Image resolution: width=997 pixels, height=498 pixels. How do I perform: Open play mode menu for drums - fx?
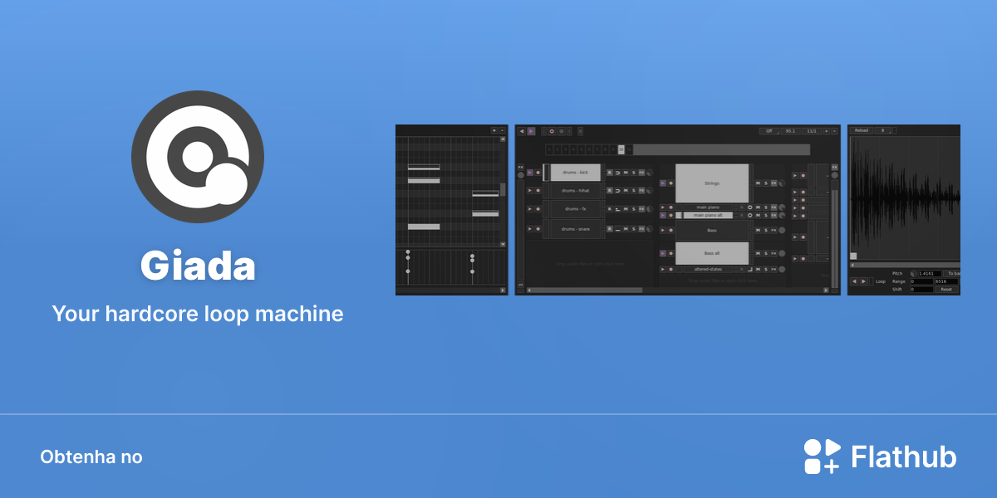[x=617, y=209]
